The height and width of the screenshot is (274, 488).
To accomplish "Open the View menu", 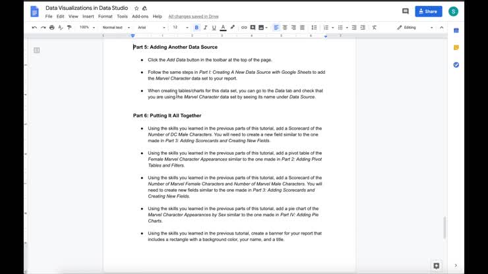I will pos(73,16).
